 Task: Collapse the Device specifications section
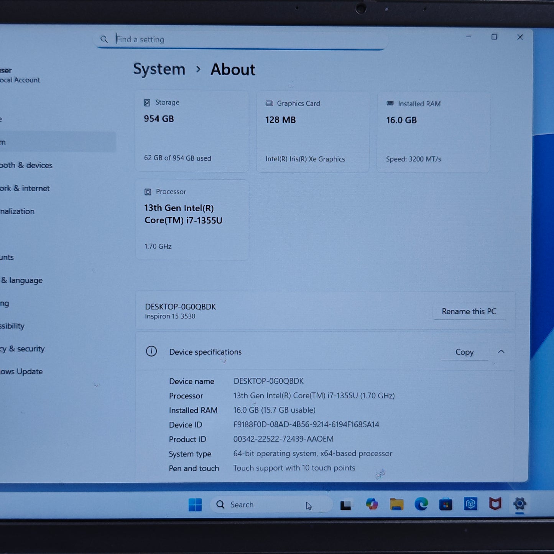pos(501,351)
